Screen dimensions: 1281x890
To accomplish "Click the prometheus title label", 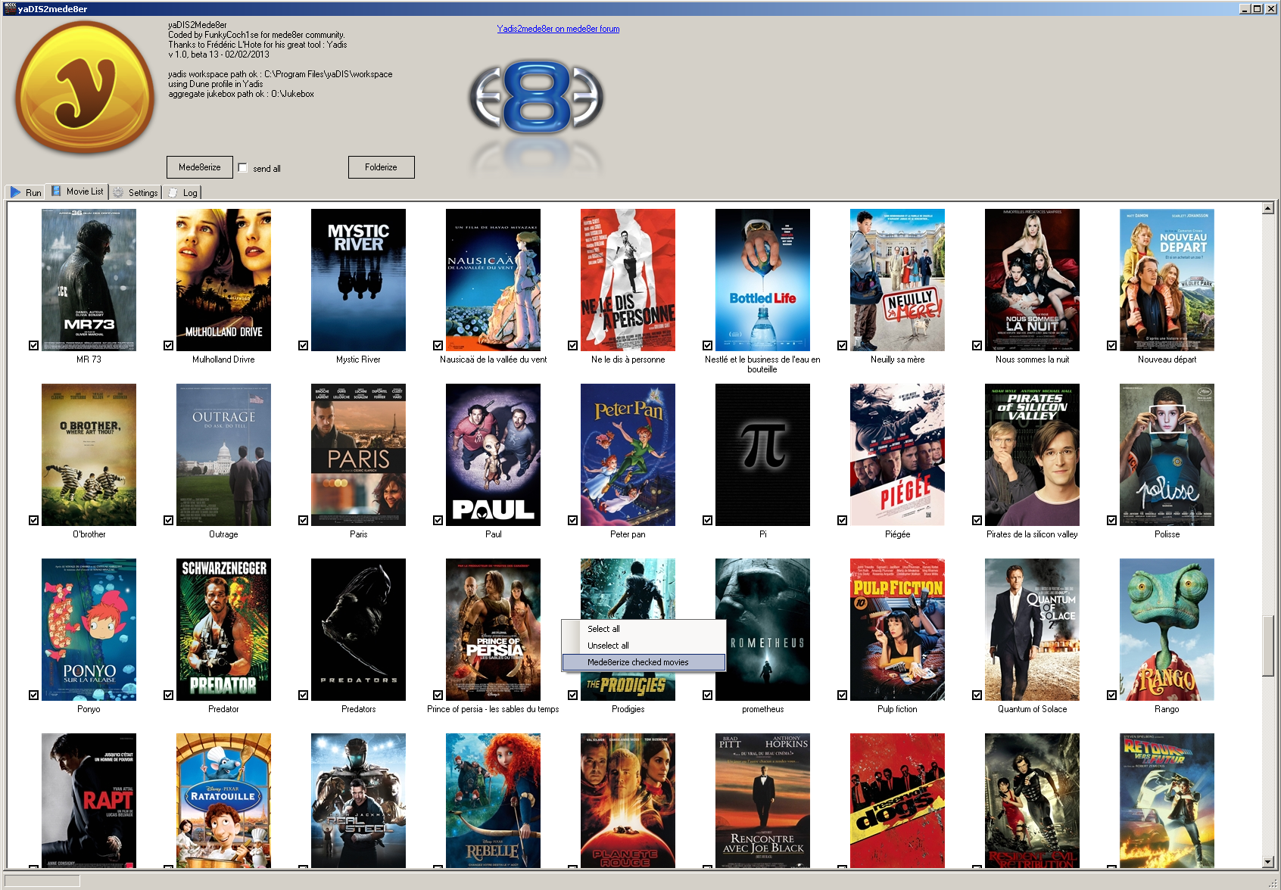I will tap(762, 709).
